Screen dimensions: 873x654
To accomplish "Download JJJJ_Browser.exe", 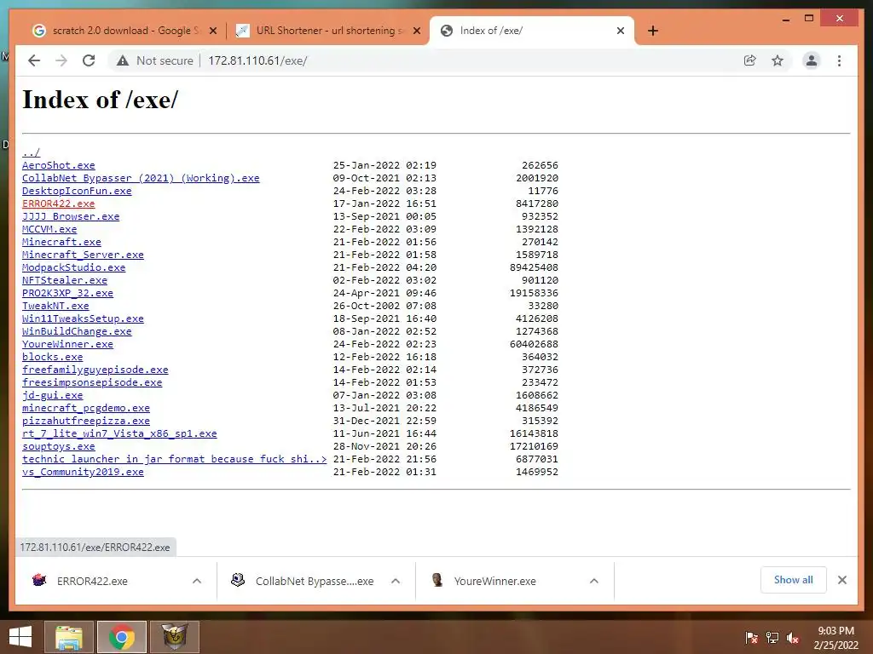I will coord(71,216).
